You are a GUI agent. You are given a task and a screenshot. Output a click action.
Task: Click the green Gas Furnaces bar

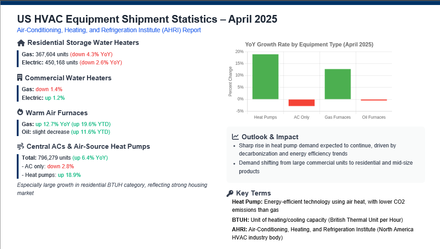[x=338, y=84]
